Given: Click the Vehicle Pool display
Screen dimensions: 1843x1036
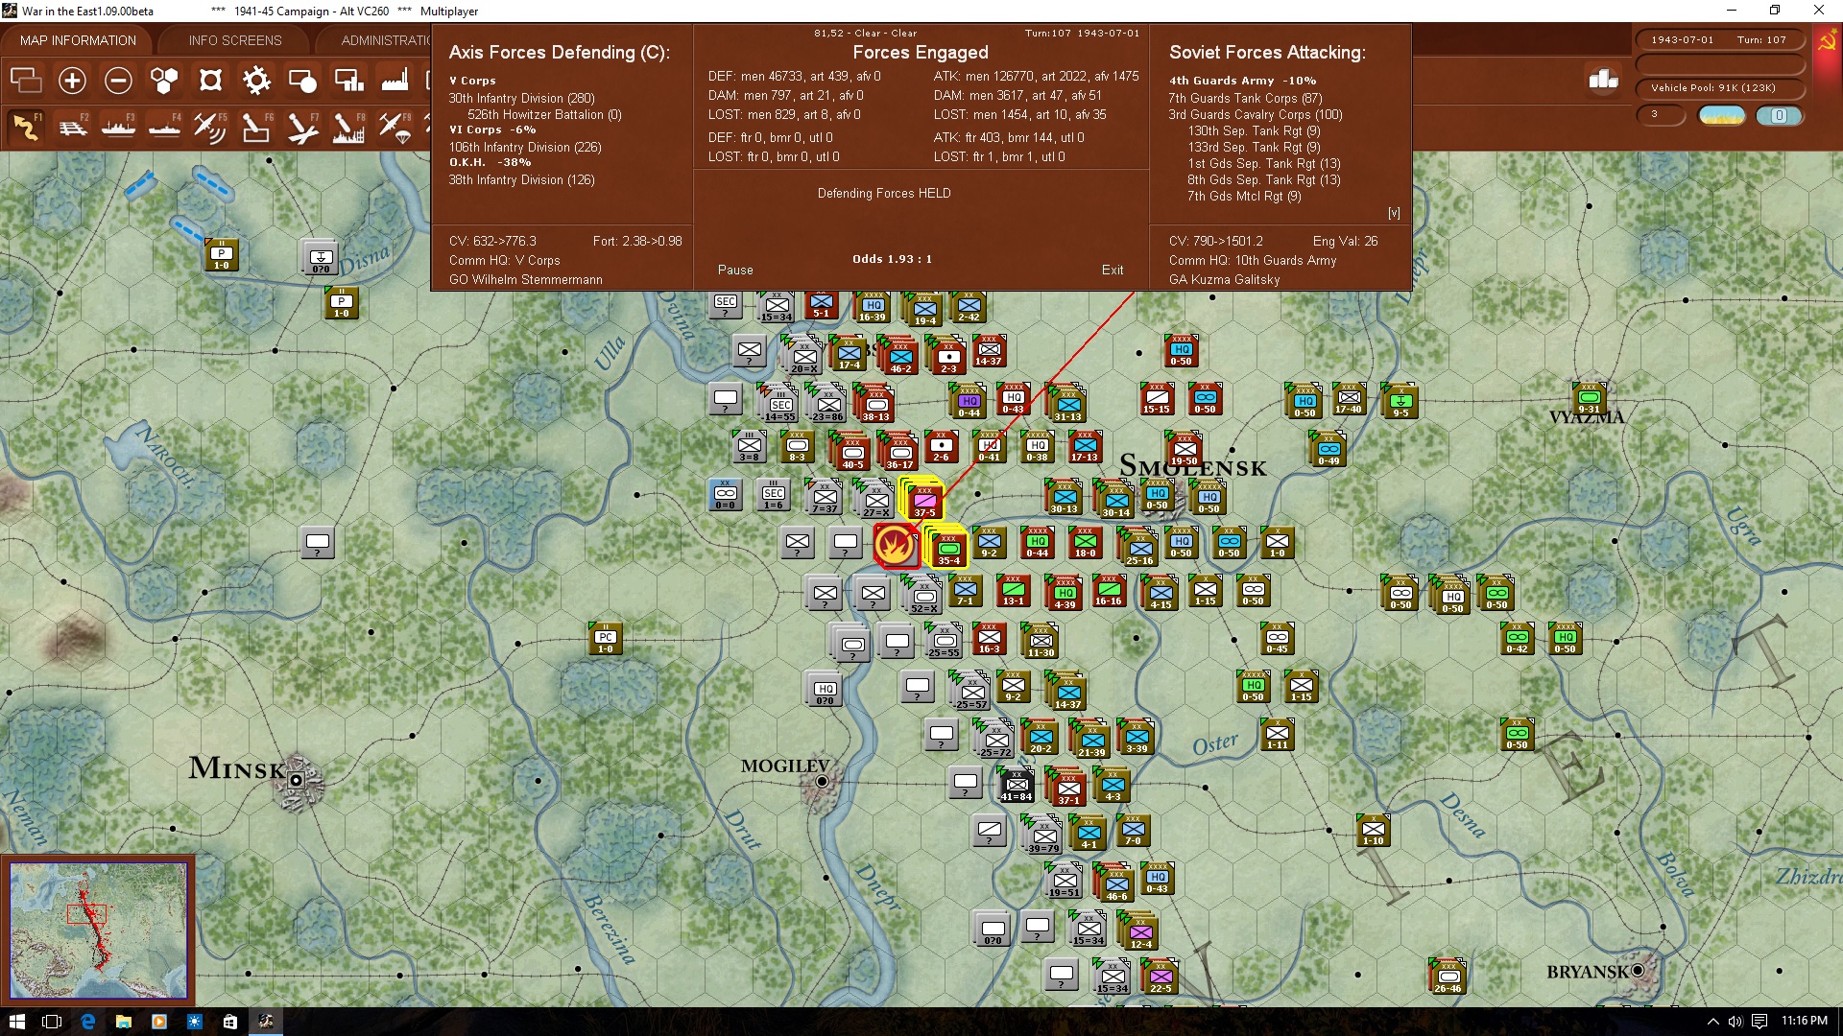Looking at the screenshot, I should click(1719, 88).
